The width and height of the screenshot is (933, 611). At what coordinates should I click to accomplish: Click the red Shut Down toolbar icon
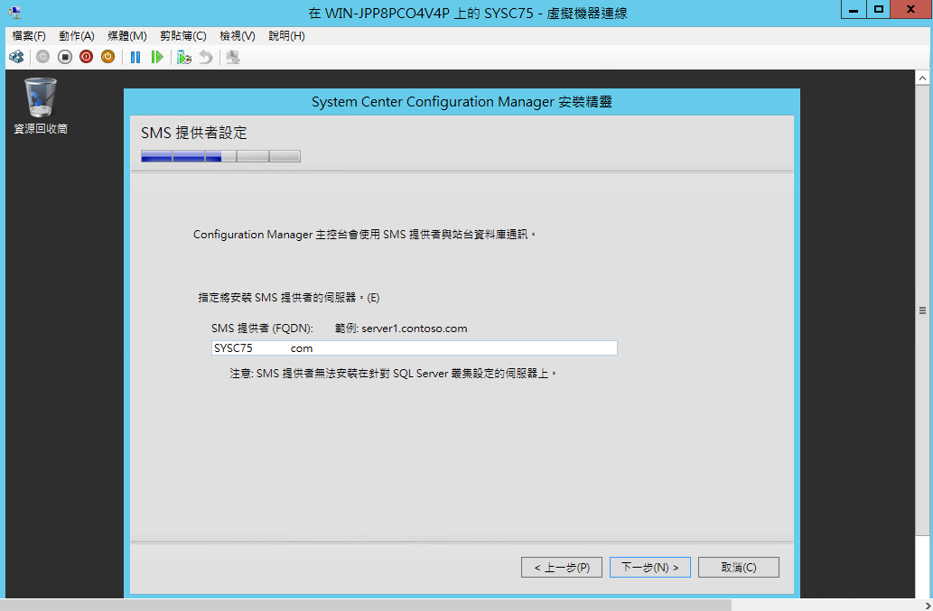pyautogui.click(x=87, y=57)
